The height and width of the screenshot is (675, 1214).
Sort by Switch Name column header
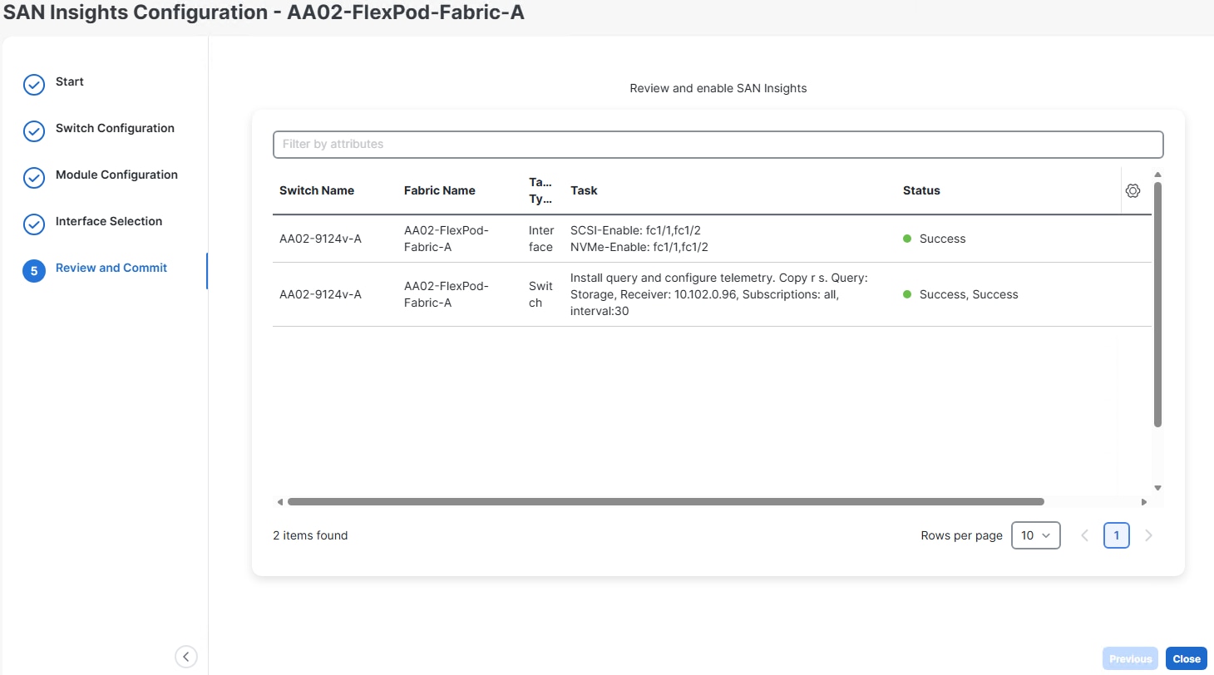[x=317, y=190]
